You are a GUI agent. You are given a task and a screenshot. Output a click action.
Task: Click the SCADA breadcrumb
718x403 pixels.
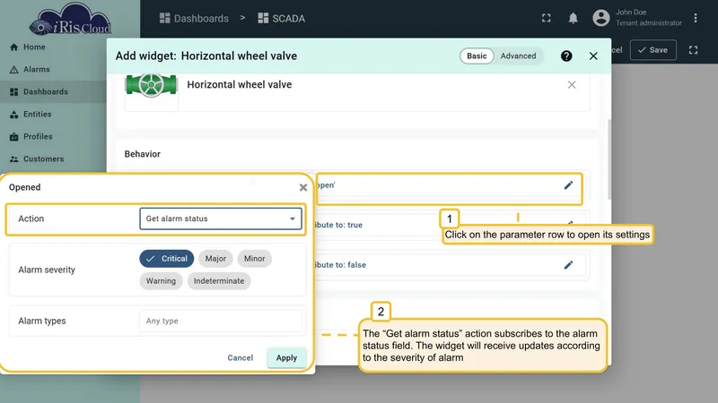(x=282, y=18)
